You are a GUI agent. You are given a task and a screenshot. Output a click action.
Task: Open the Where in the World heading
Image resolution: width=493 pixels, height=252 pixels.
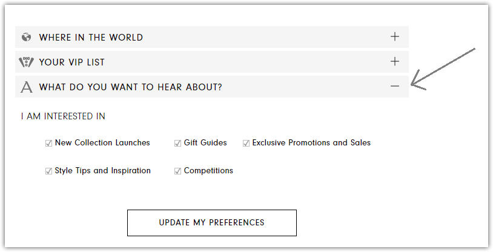point(91,38)
